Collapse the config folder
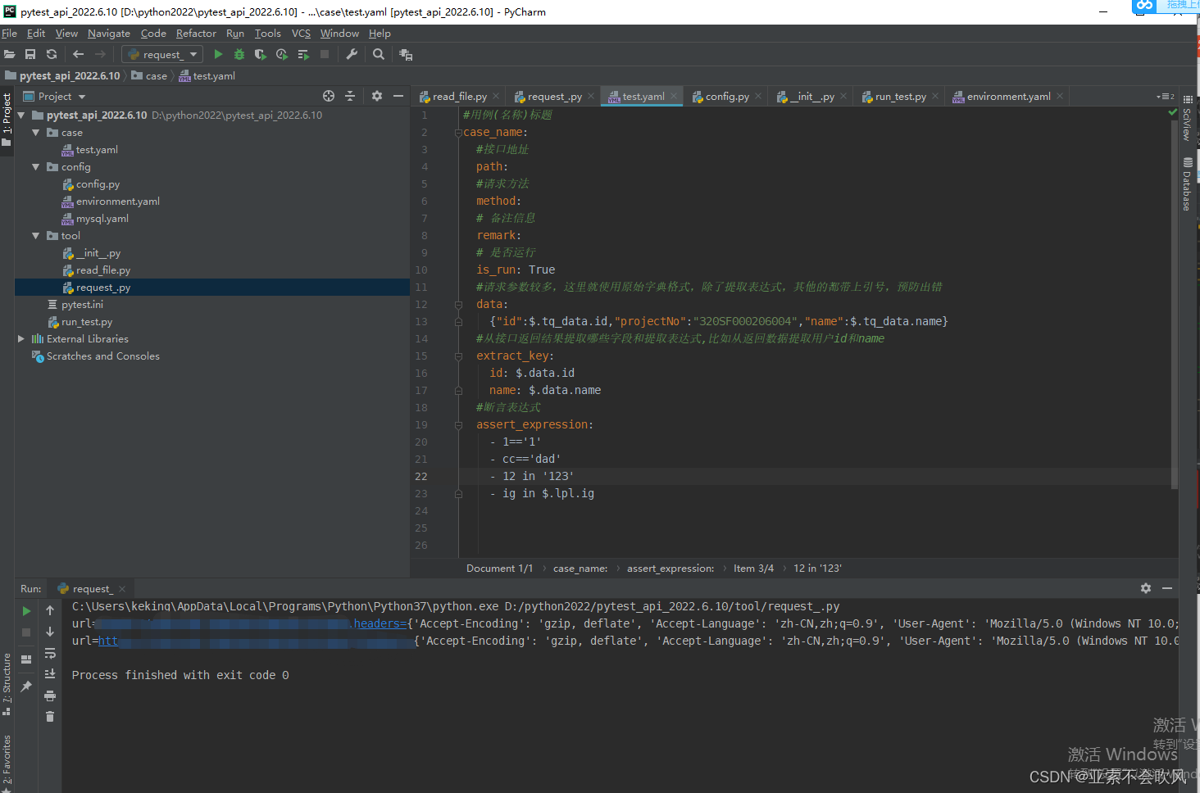1200x793 pixels. pos(36,167)
